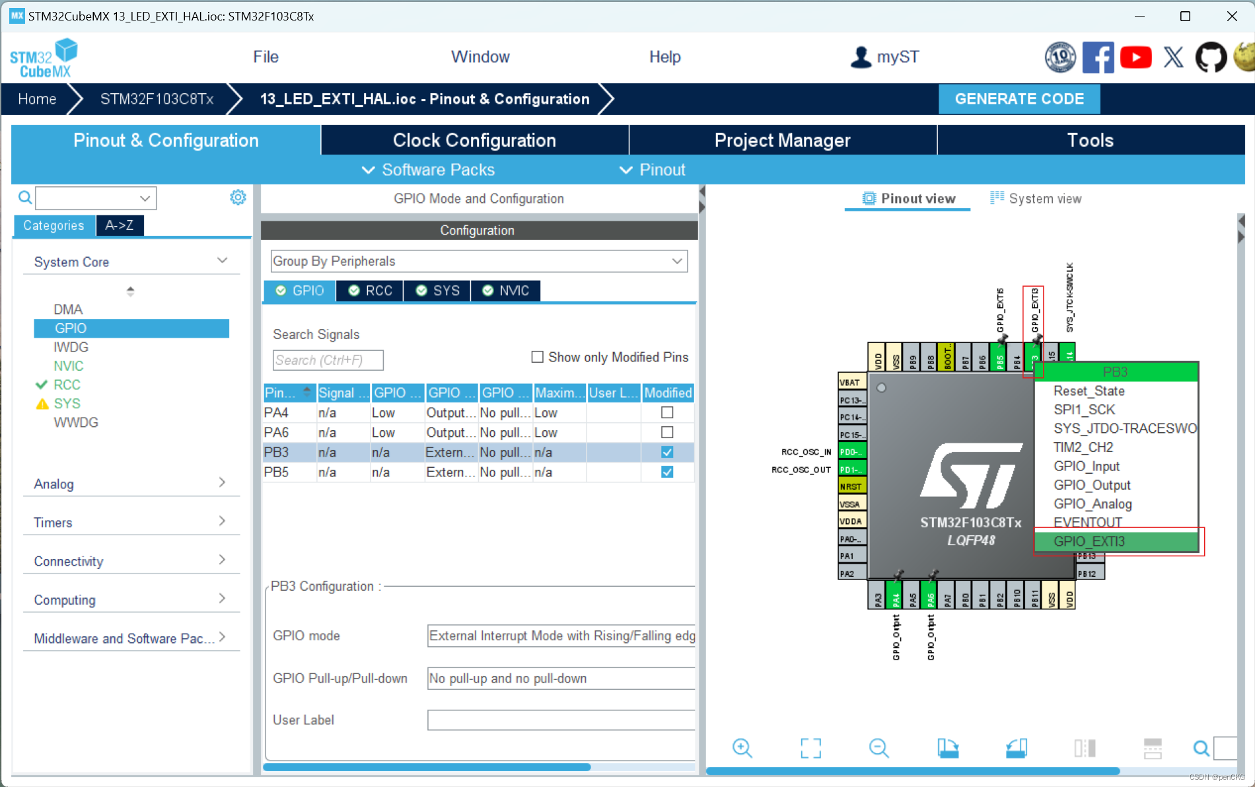Image resolution: width=1255 pixels, height=787 pixels.
Task: Collapse the configuration panel using the splitter arrow
Action: [x=702, y=192]
